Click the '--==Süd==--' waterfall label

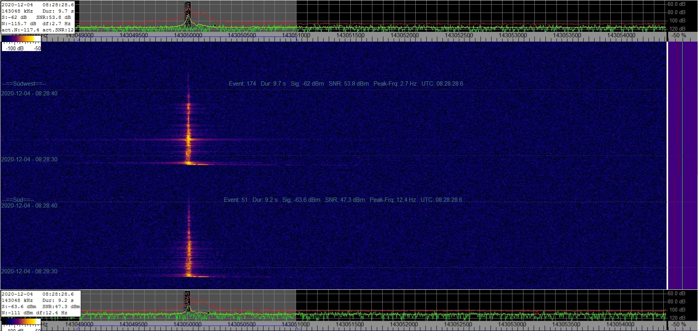18,200
